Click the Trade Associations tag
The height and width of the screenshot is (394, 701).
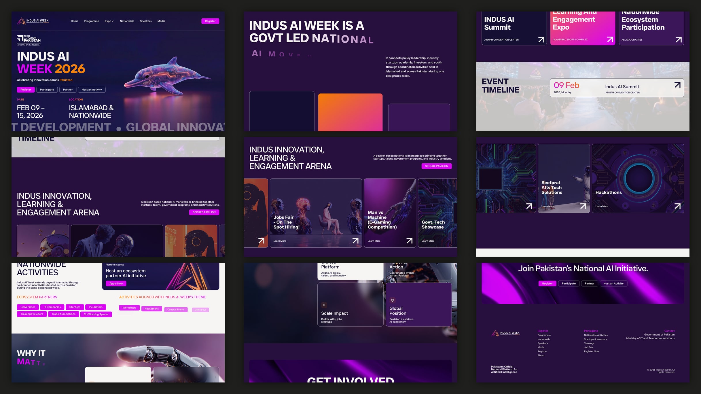tap(63, 314)
